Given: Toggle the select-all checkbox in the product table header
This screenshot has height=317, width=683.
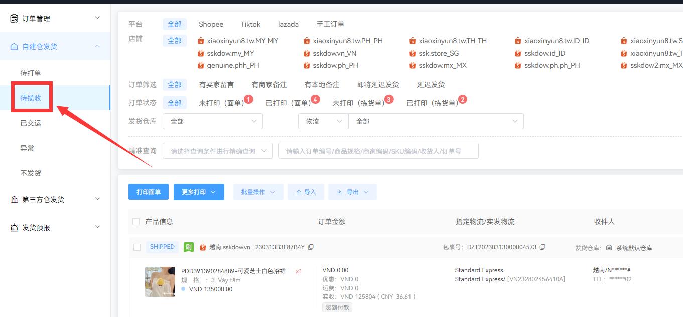Looking at the screenshot, I should [x=135, y=222].
